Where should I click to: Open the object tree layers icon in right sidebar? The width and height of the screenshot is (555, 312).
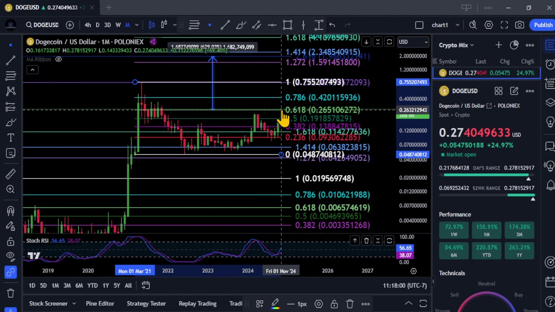click(x=550, y=102)
